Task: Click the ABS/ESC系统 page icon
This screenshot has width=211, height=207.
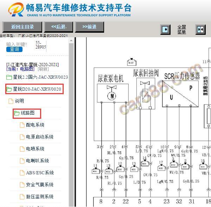Action: pyautogui.click(x=22, y=173)
